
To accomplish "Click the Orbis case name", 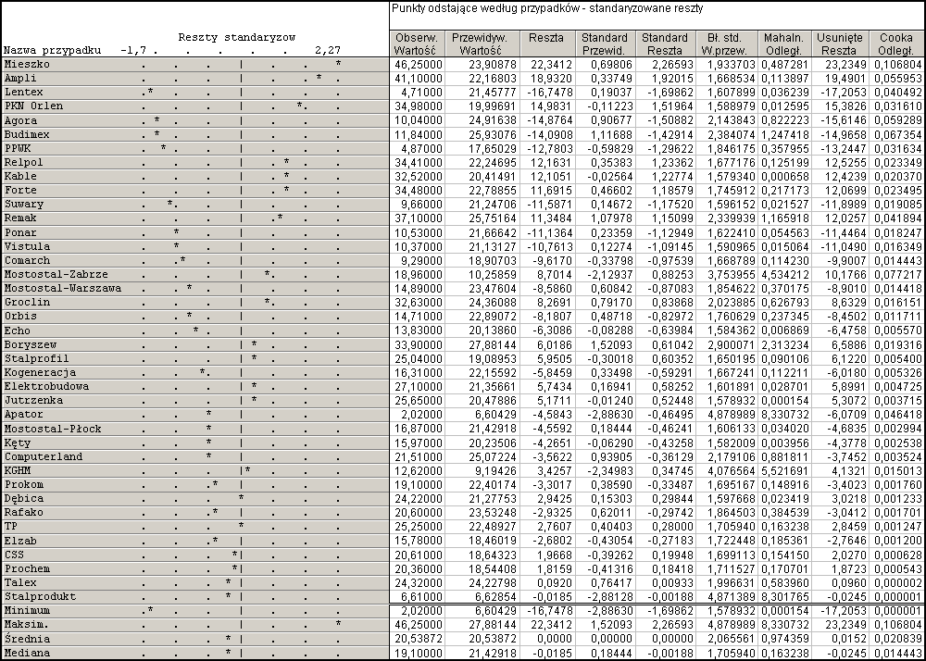I will [20, 317].
